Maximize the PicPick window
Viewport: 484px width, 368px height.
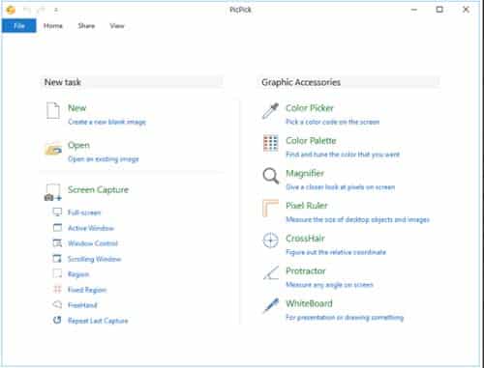pyautogui.click(x=439, y=10)
